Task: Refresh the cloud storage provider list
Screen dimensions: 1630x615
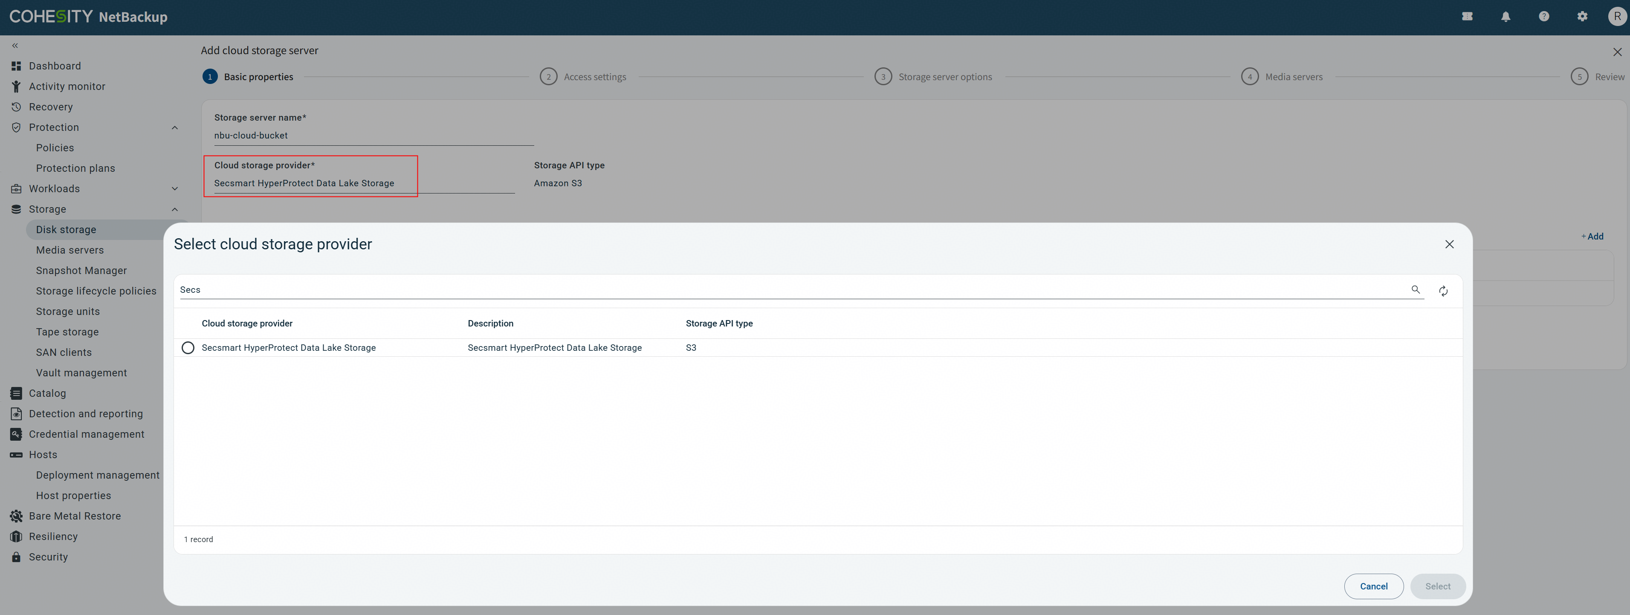Action: point(1443,291)
